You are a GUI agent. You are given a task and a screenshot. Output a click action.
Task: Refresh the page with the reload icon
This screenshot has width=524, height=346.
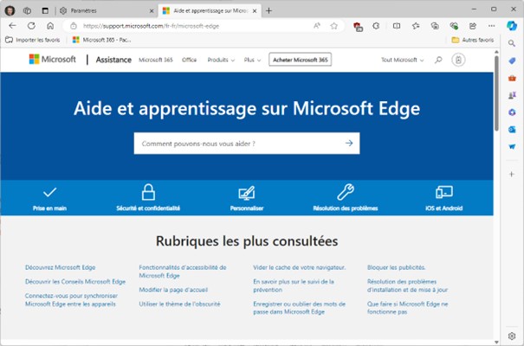click(31, 26)
